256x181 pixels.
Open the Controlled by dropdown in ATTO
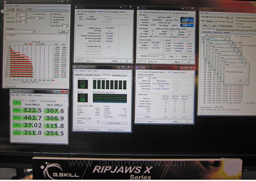pos(20,31)
